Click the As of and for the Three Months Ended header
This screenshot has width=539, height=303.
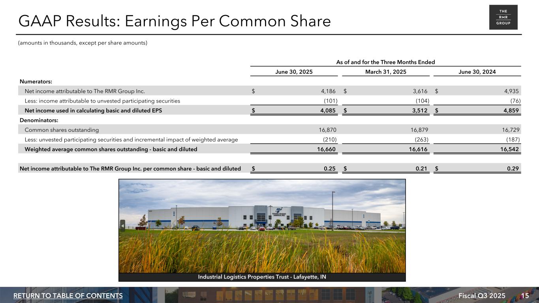(385, 62)
